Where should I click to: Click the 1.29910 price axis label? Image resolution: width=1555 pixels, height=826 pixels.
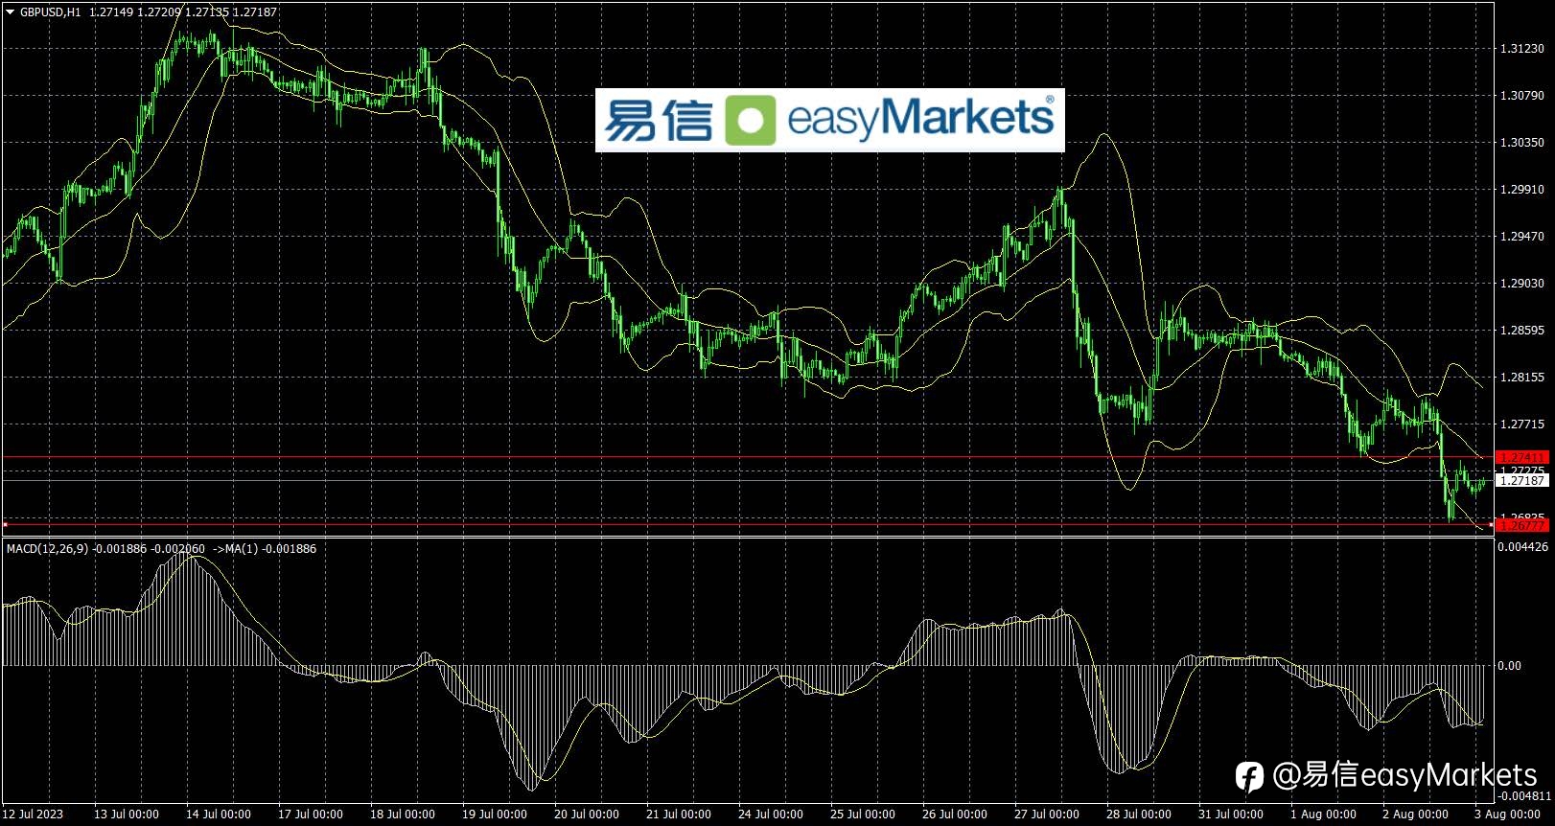pyautogui.click(x=1522, y=190)
